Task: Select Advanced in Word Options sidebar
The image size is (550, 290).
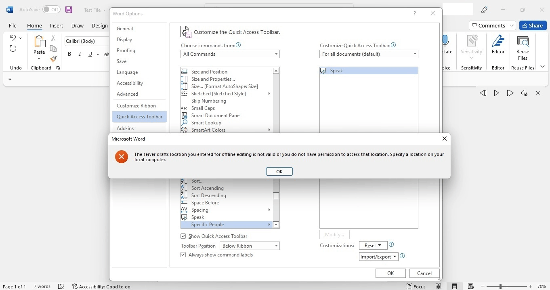Action: pyautogui.click(x=139, y=94)
